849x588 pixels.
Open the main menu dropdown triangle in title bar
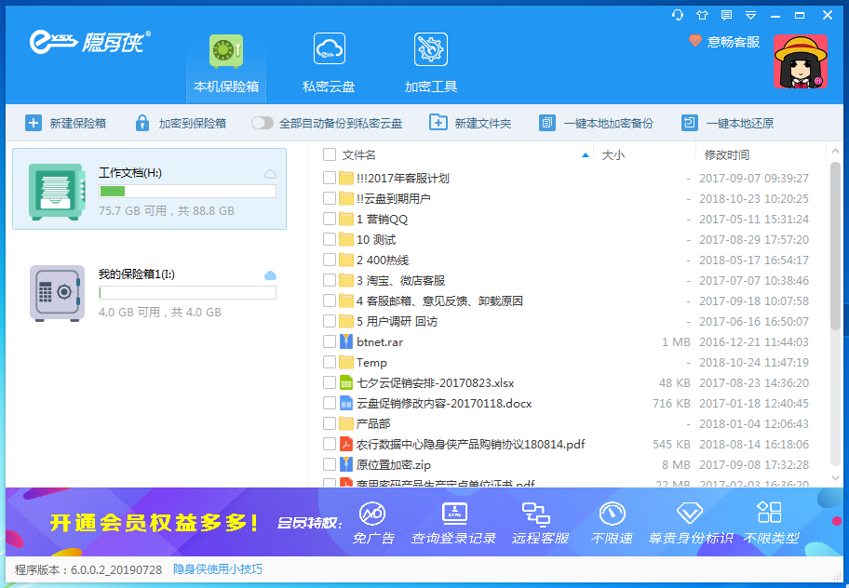click(751, 15)
